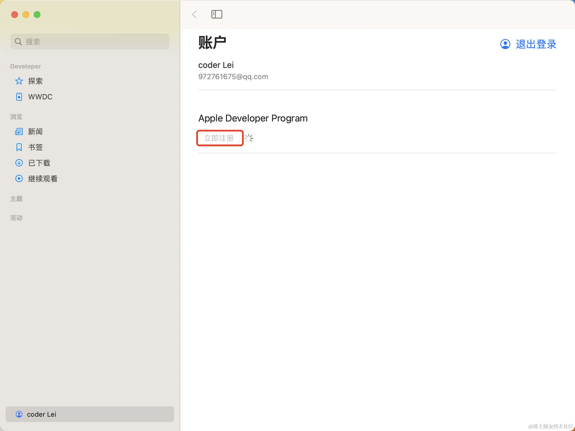
Task: Collapse the Developer sidebar section header
Action: 26,66
